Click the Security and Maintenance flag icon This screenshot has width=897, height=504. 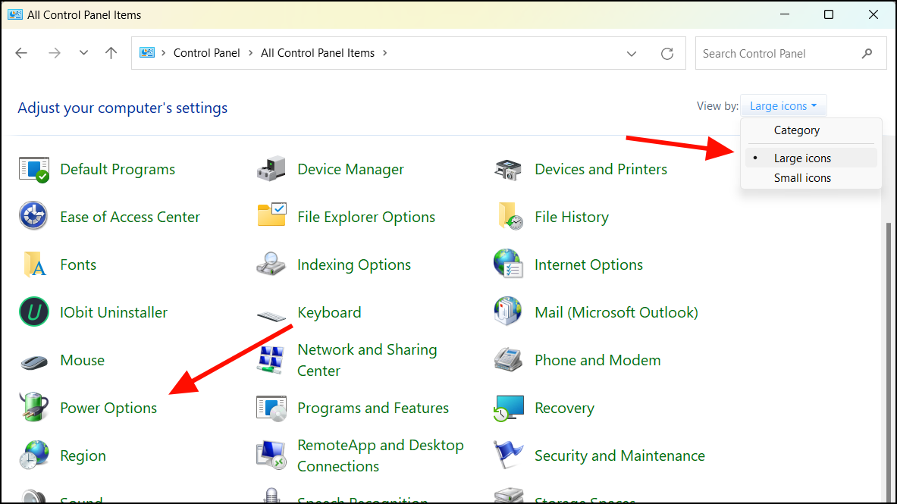tap(619, 455)
